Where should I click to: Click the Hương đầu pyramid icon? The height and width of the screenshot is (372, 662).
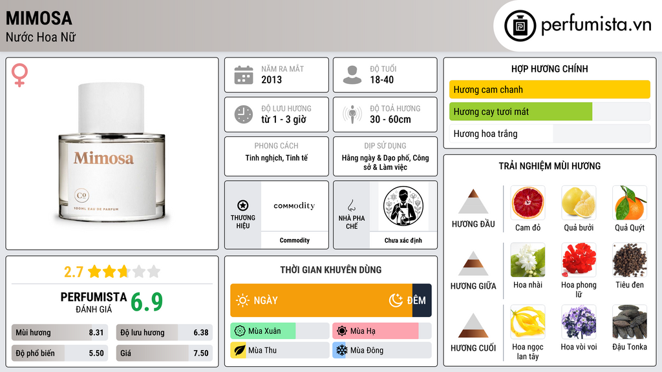pos(473,201)
